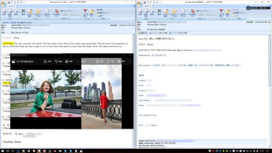Open Other Actions menu in right window

[183, 13]
